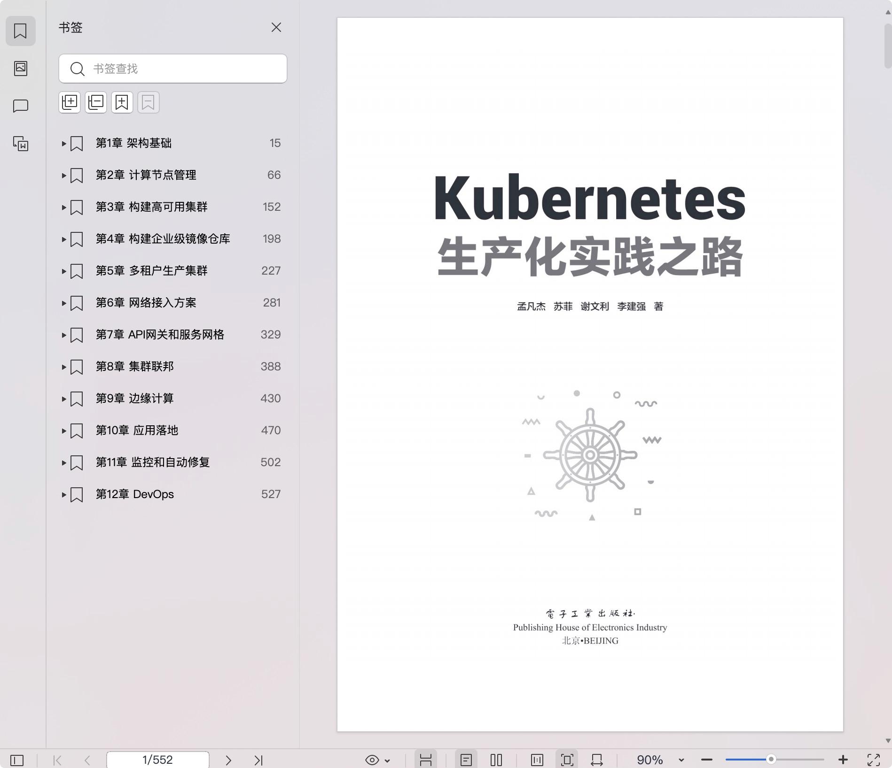
Task: Jump to 第3章 构建高可用集群
Action: 152,207
